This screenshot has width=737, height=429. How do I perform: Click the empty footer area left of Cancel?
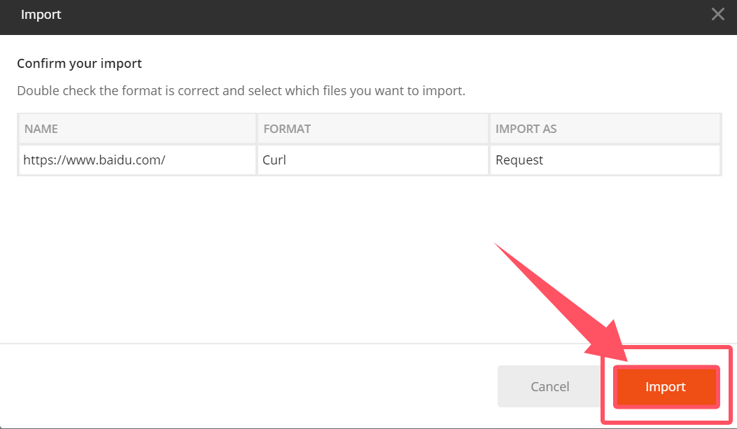click(245, 386)
